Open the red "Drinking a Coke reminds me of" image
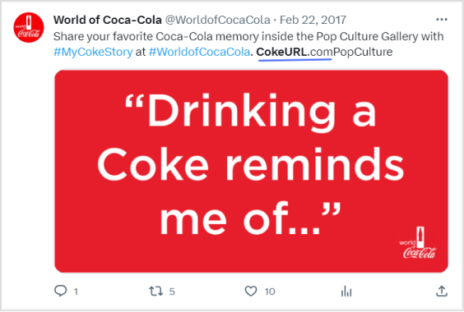Viewport: 464px width, 312px height. point(251,172)
